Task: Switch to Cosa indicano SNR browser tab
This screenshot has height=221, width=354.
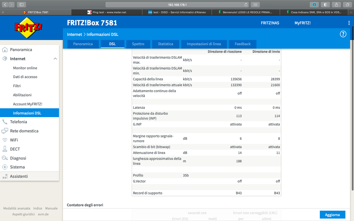Action: click(314, 12)
